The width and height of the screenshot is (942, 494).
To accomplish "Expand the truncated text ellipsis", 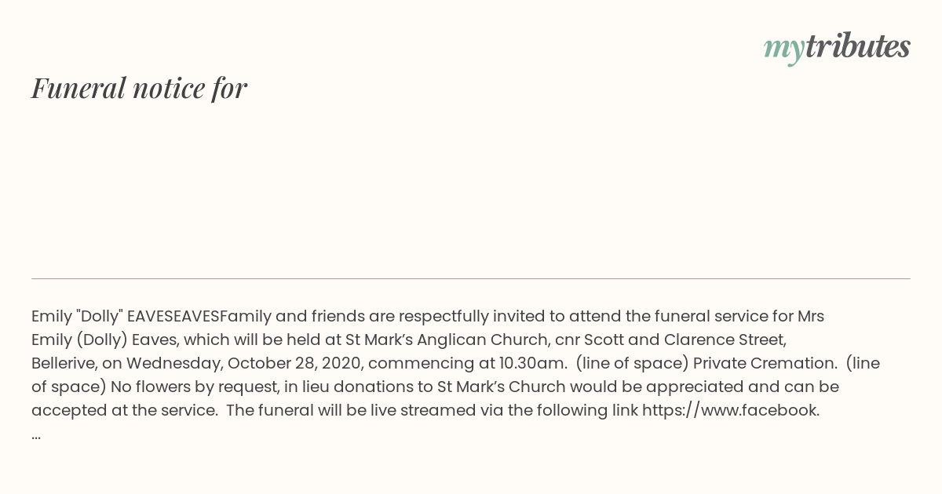I will pos(36,434).
